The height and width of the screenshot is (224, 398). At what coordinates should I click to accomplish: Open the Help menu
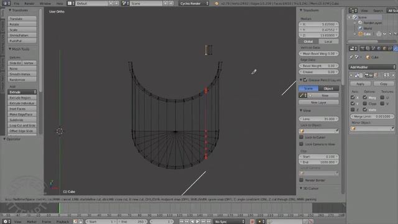point(60,4)
